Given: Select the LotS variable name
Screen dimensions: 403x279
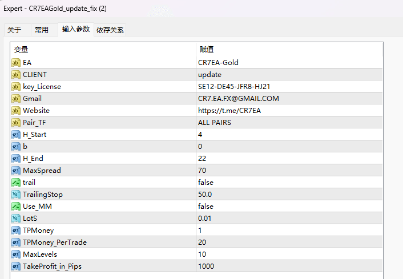Looking at the screenshot, I should 30,219.
